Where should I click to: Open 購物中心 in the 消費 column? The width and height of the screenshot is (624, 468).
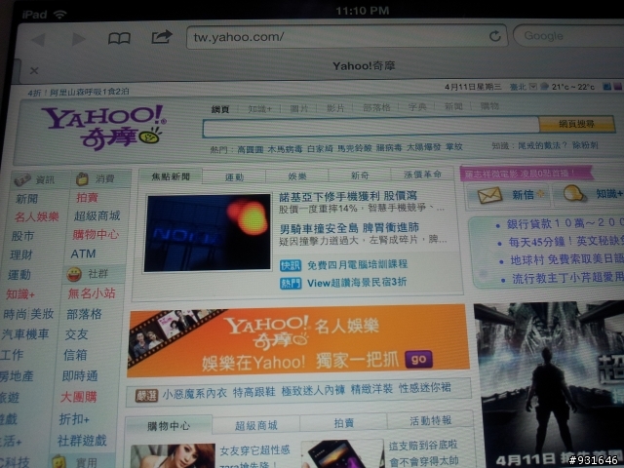96,235
